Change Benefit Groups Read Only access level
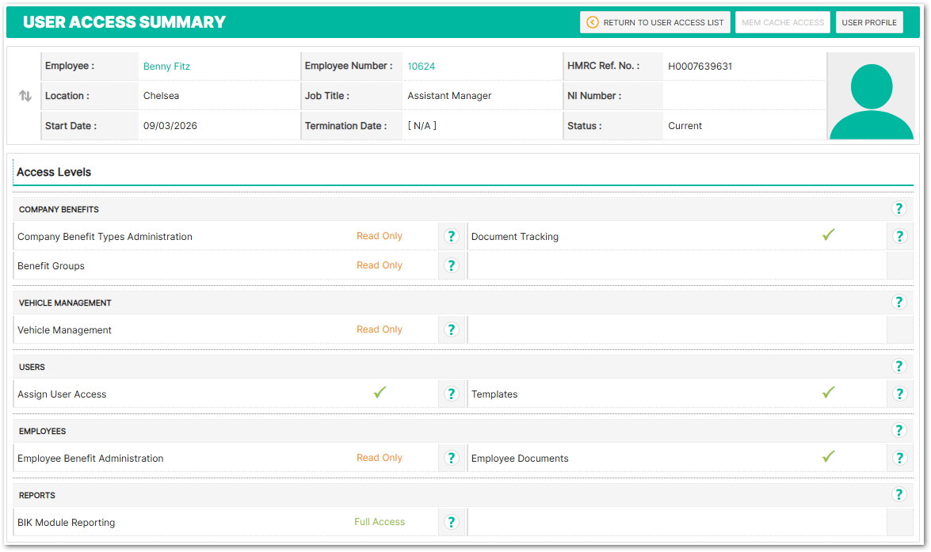Screen dimensions: 931x552 380,265
